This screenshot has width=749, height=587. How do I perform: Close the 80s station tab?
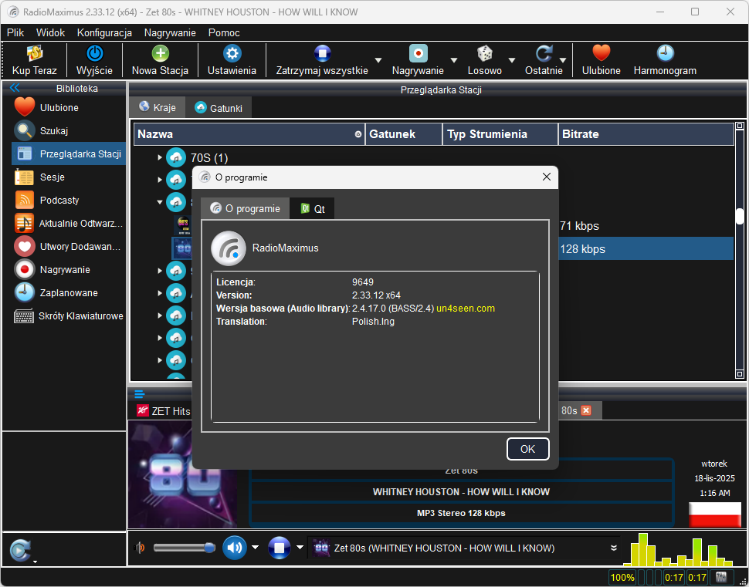click(586, 410)
